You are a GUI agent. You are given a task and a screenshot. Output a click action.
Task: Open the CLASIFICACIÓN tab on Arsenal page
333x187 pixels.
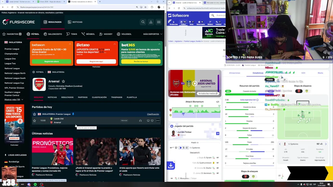99,97
